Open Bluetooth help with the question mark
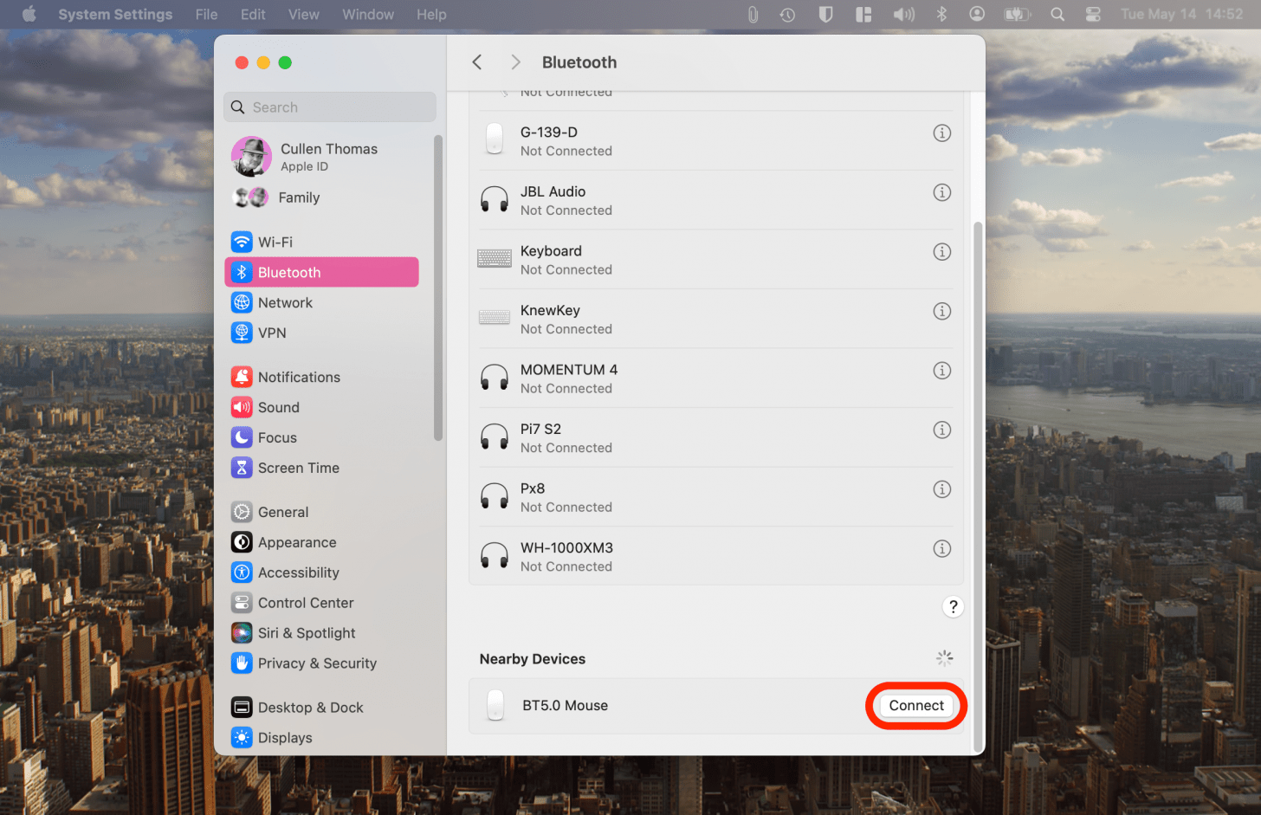 click(x=953, y=606)
